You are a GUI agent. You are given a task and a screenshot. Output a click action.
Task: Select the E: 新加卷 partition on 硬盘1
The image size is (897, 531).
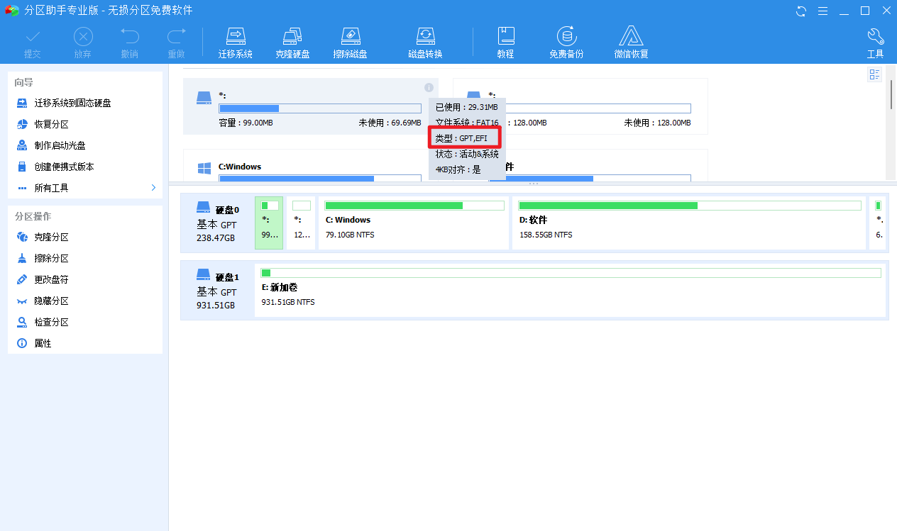[x=568, y=289]
